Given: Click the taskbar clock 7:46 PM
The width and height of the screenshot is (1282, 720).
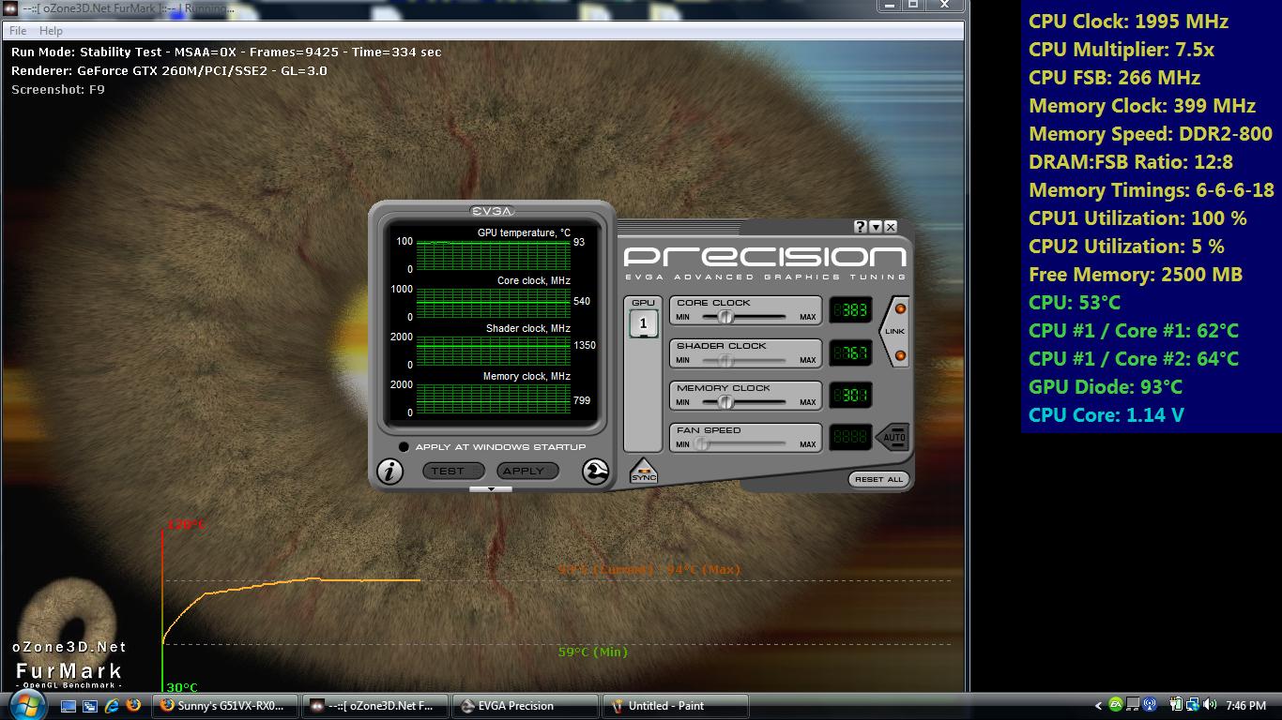Looking at the screenshot, I should (1245, 706).
